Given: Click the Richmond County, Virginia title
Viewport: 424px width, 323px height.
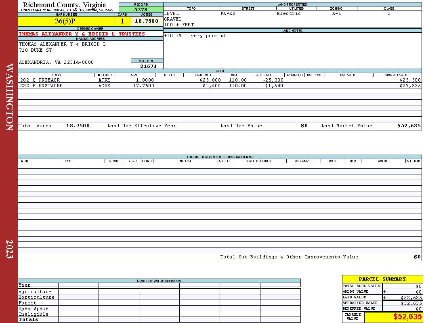Looking at the screenshot, I should (64, 5).
